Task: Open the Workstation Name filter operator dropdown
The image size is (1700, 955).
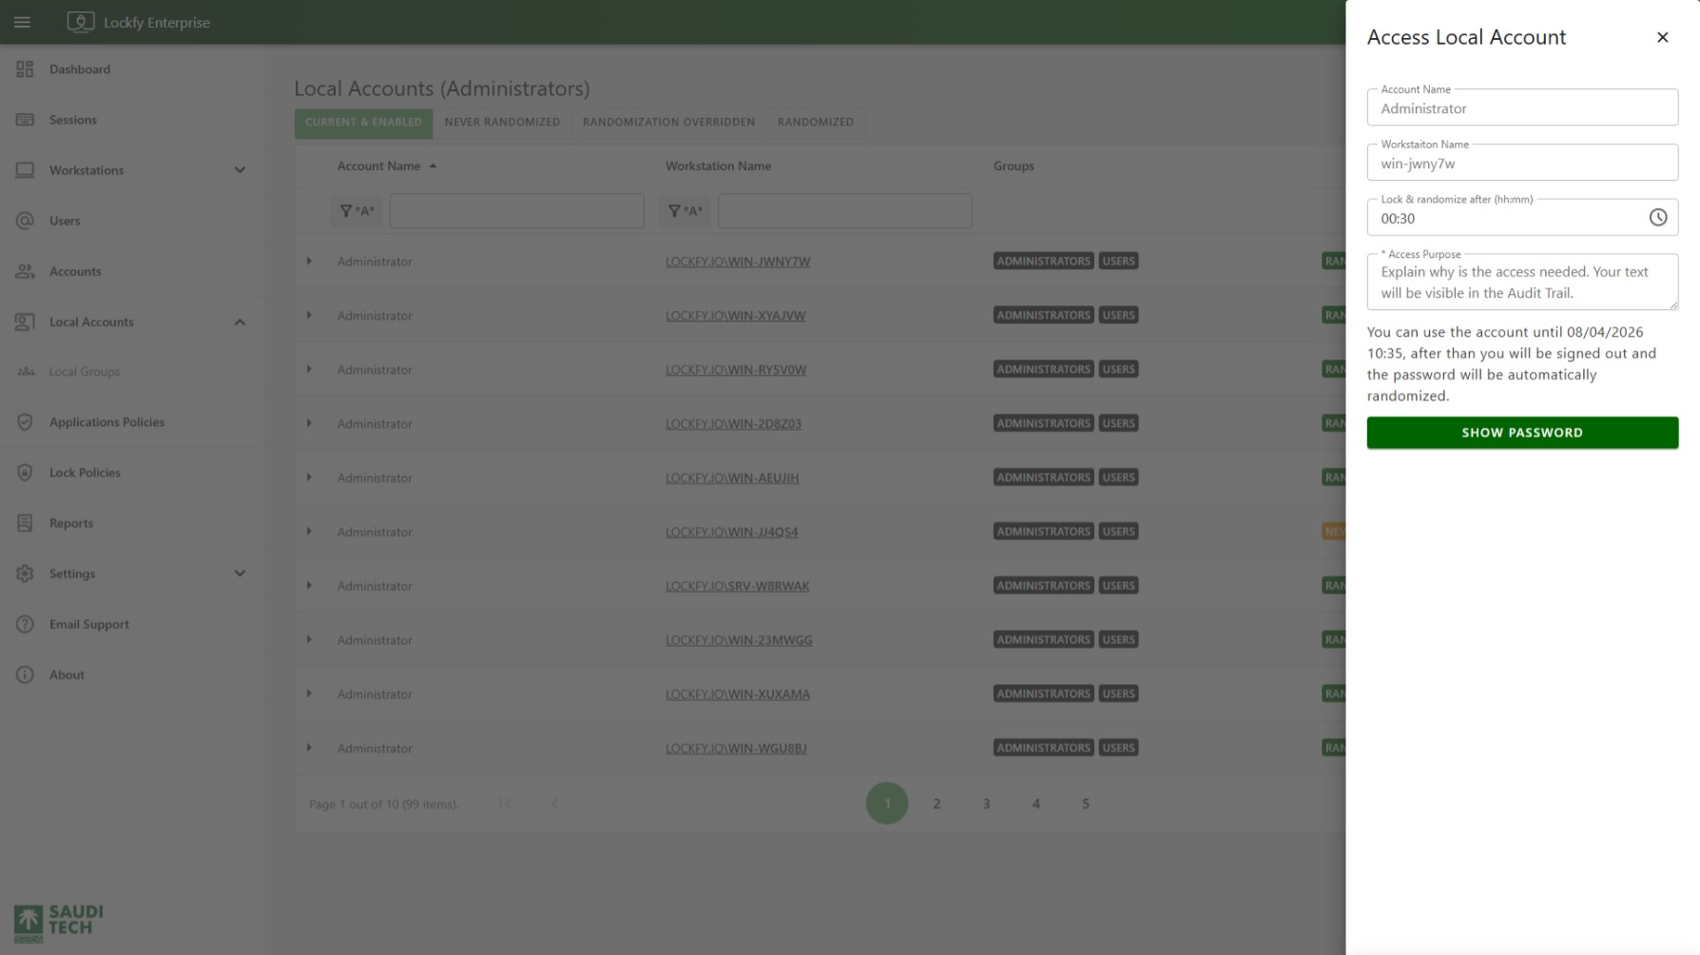Action: click(x=685, y=211)
